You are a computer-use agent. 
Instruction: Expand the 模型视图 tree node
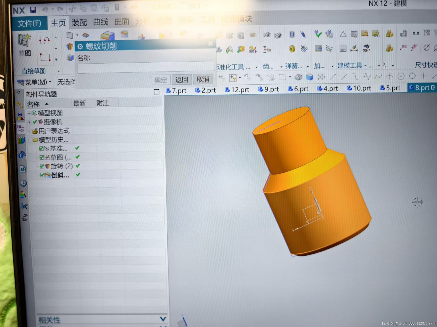(x=29, y=113)
